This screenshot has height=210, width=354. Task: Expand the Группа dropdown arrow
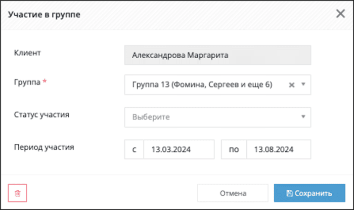tap(303, 85)
